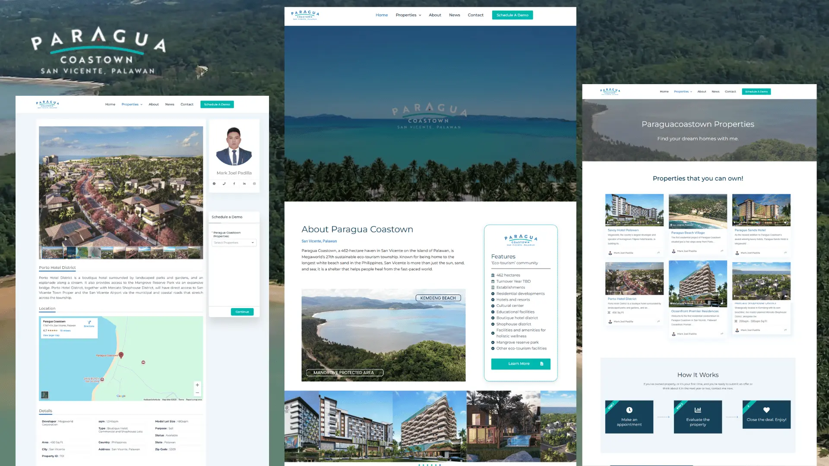Open the Select Properties dropdown

(x=234, y=242)
